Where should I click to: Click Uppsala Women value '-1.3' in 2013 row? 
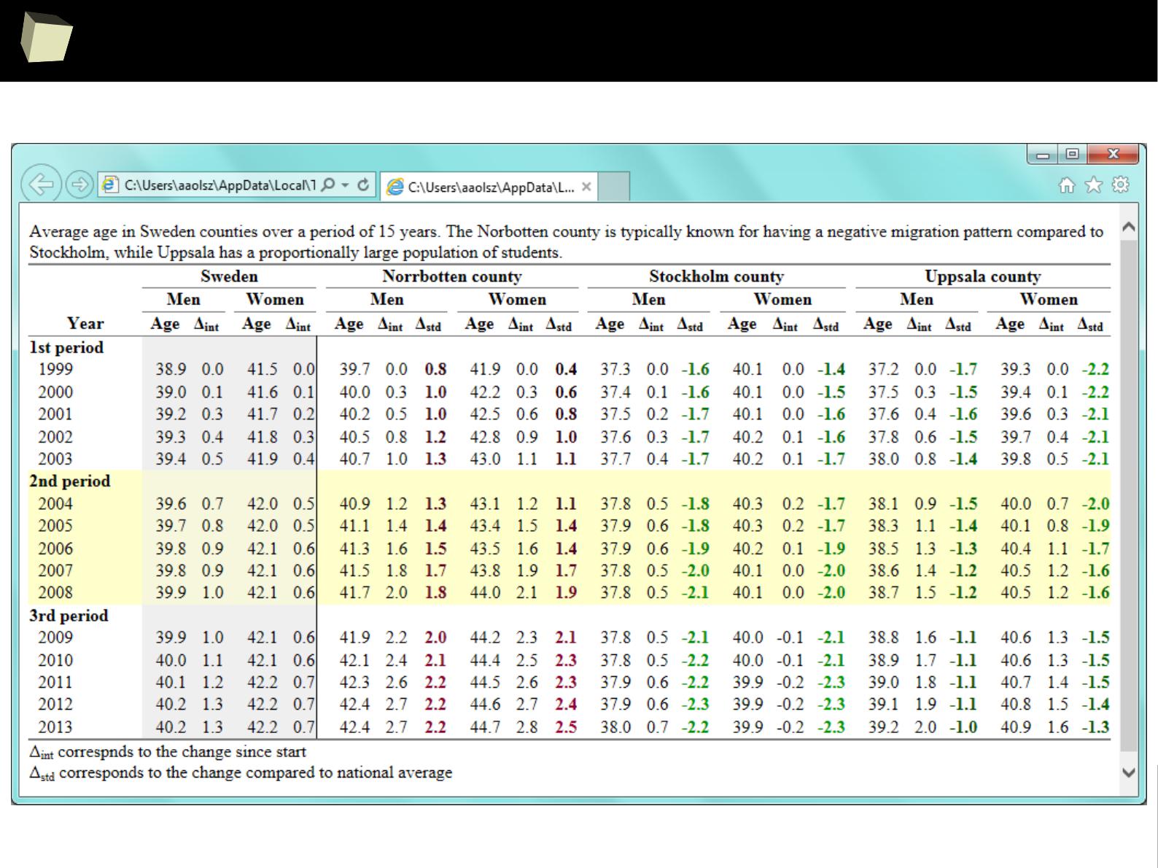click(x=1095, y=727)
